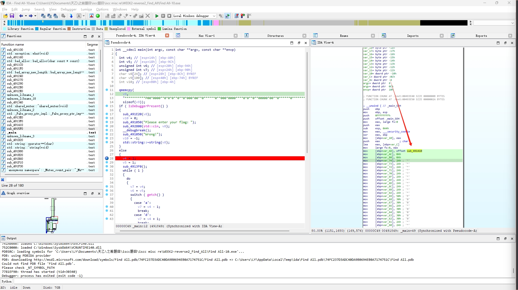Viewport: 518px width, 290px height.
Task: Click the green circle toolbar icon
Action: coord(98,16)
